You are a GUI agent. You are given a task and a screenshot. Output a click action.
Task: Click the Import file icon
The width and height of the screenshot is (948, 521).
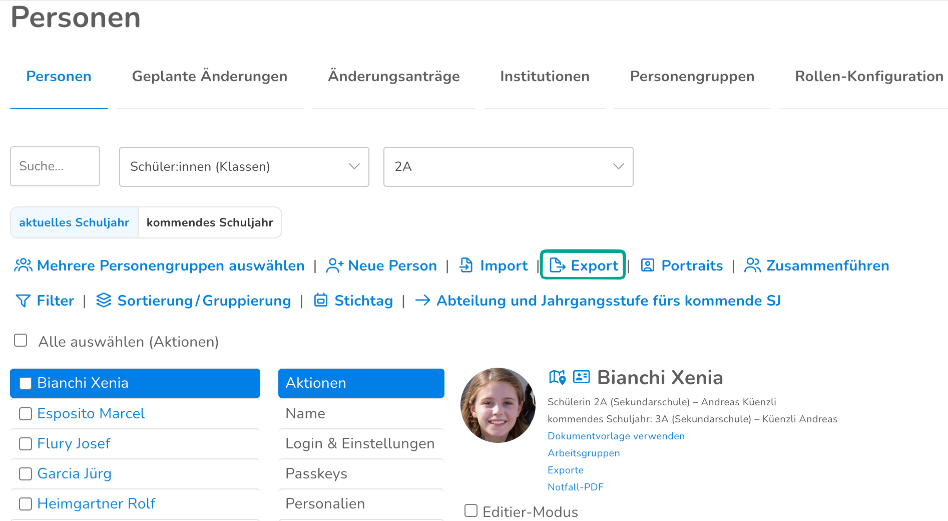pos(466,265)
